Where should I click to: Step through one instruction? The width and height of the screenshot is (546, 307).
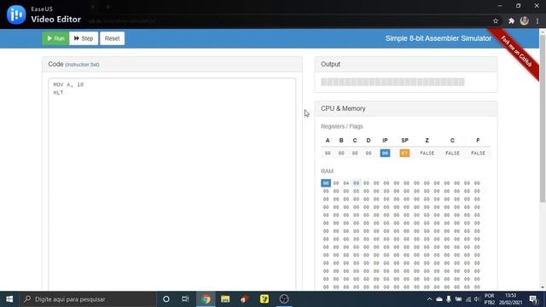[84, 38]
